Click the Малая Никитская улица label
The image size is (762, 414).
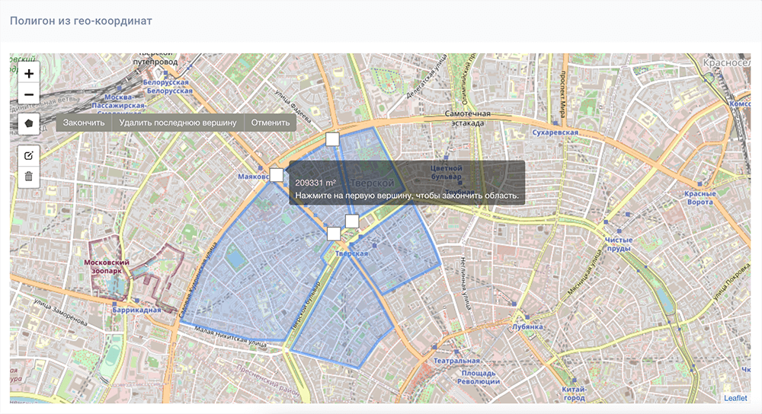pos(230,337)
